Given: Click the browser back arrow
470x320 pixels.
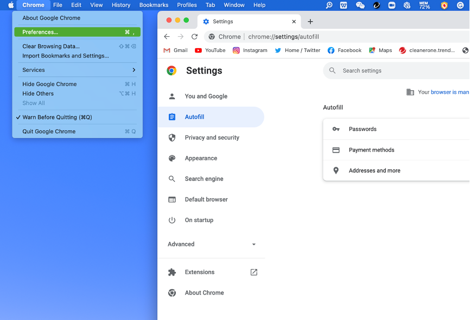Looking at the screenshot, I should 167,37.
